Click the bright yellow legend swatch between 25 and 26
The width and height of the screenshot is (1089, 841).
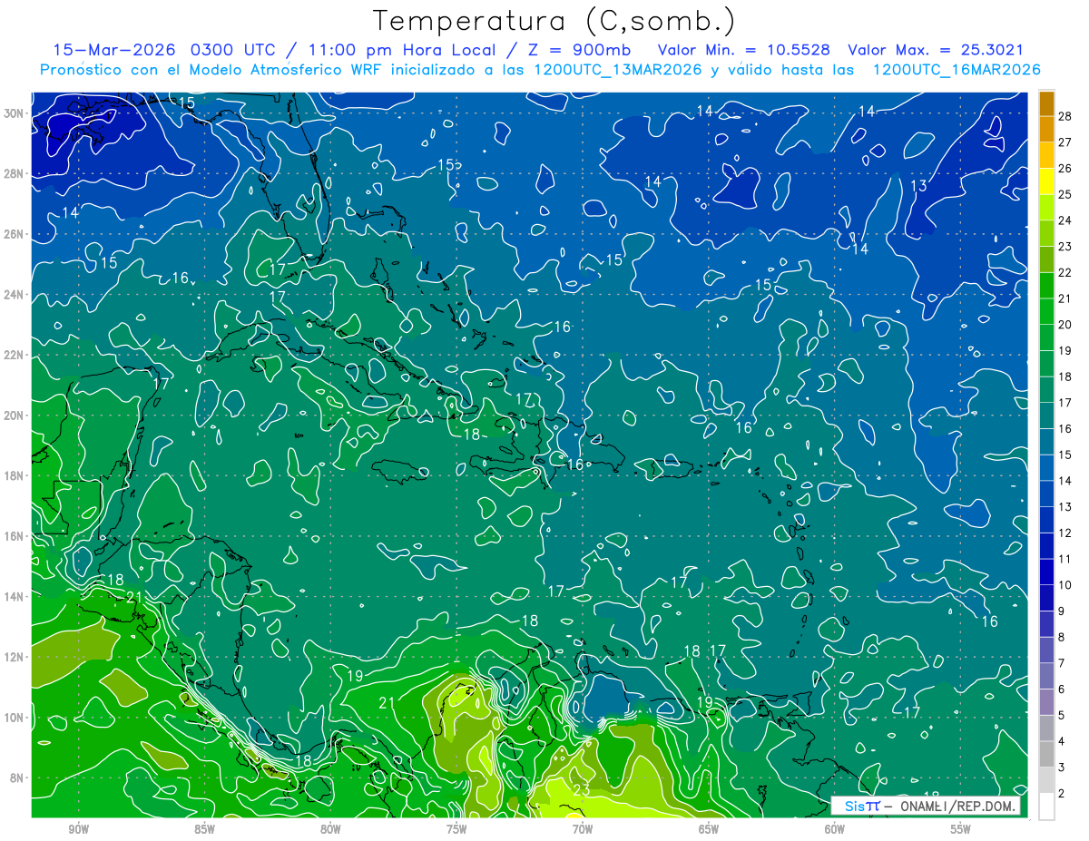point(1046,181)
